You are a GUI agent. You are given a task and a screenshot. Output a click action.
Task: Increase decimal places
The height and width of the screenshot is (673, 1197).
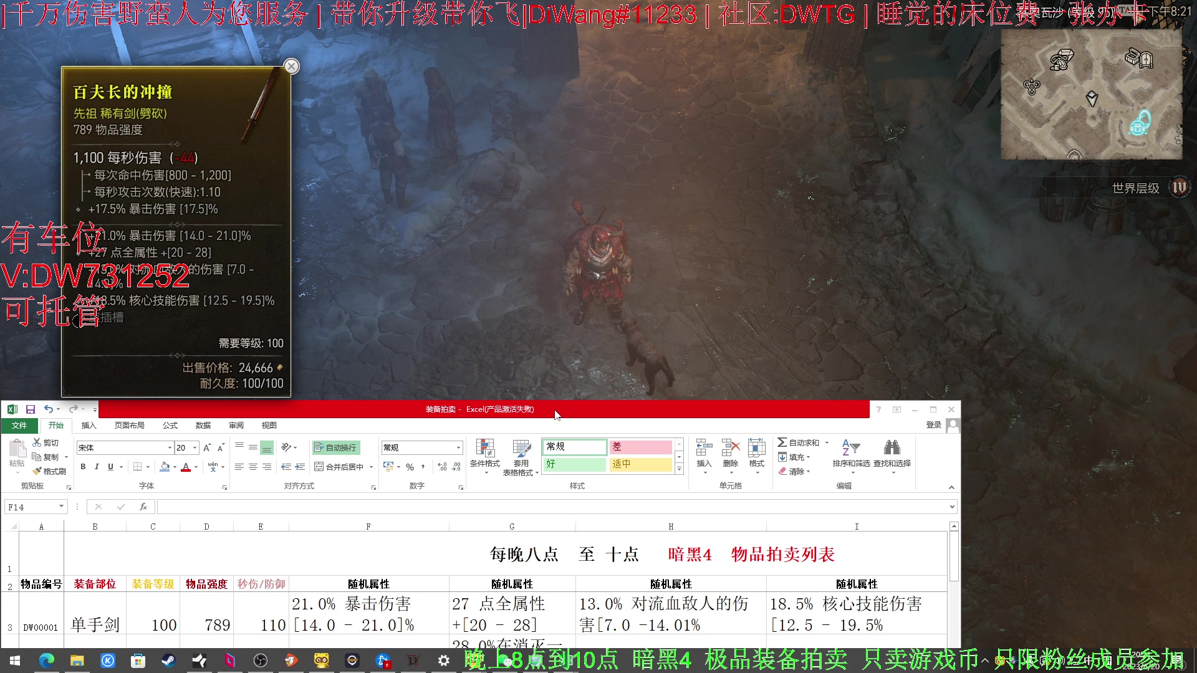443,467
